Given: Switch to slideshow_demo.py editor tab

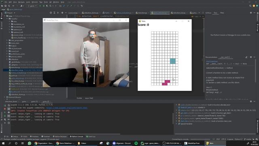Looking at the screenshot, I should (x=90, y=13).
